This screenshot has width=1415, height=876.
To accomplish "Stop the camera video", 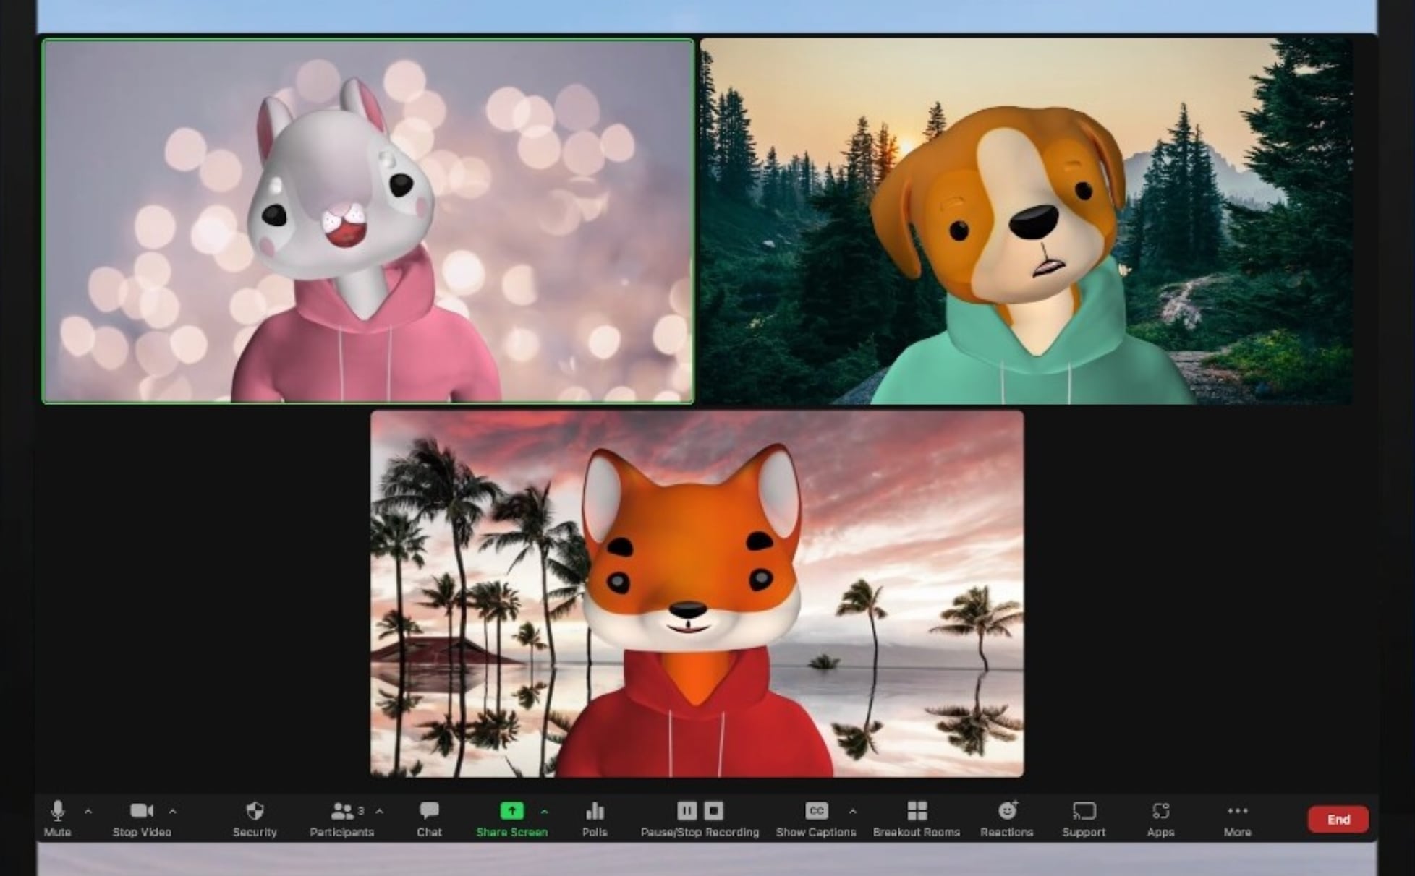I will click(141, 812).
